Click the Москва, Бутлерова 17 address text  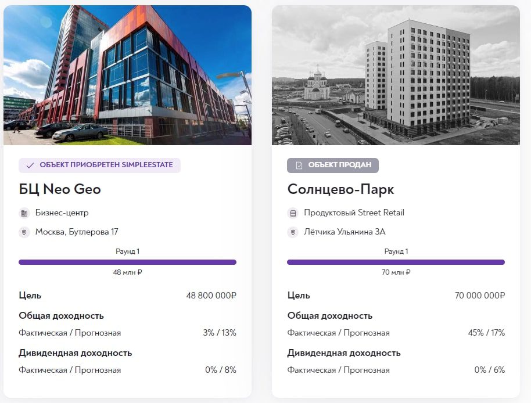[x=77, y=232]
